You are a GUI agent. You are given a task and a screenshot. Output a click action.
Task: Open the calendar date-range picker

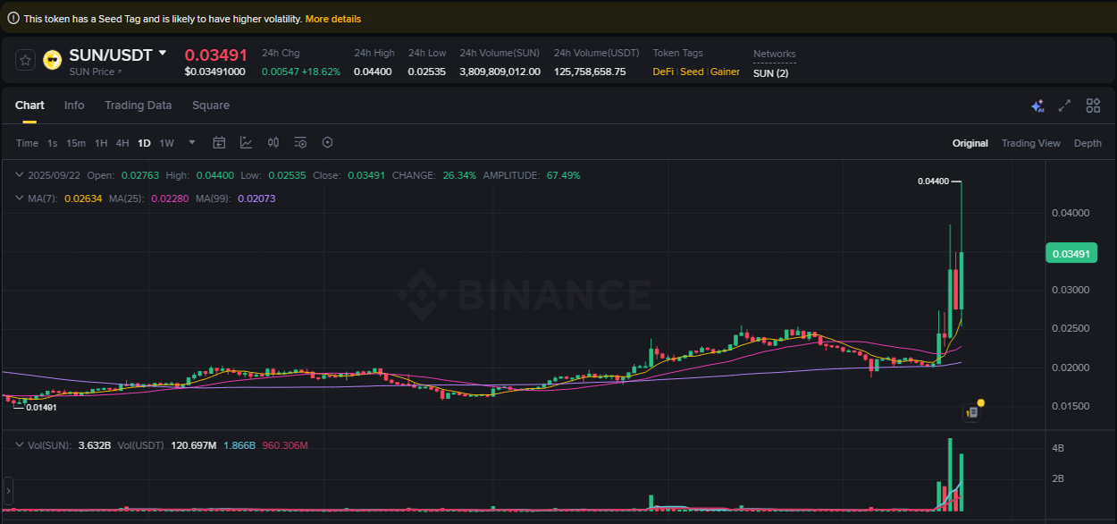(x=219, y=142)
